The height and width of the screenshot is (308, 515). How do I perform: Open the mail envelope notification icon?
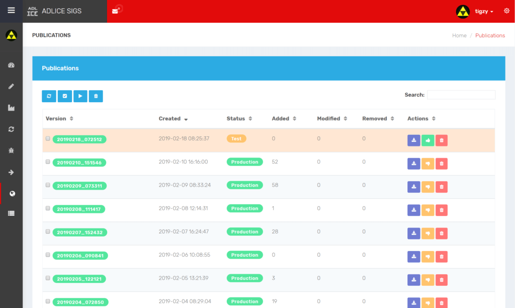pos(115,11)
